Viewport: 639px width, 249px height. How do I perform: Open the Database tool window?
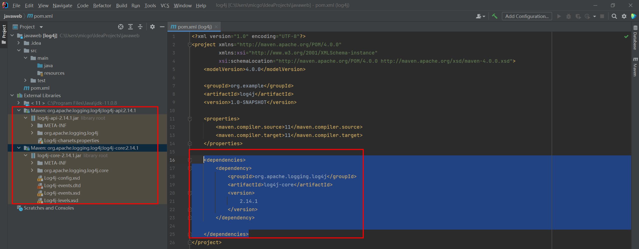[635, 37]
